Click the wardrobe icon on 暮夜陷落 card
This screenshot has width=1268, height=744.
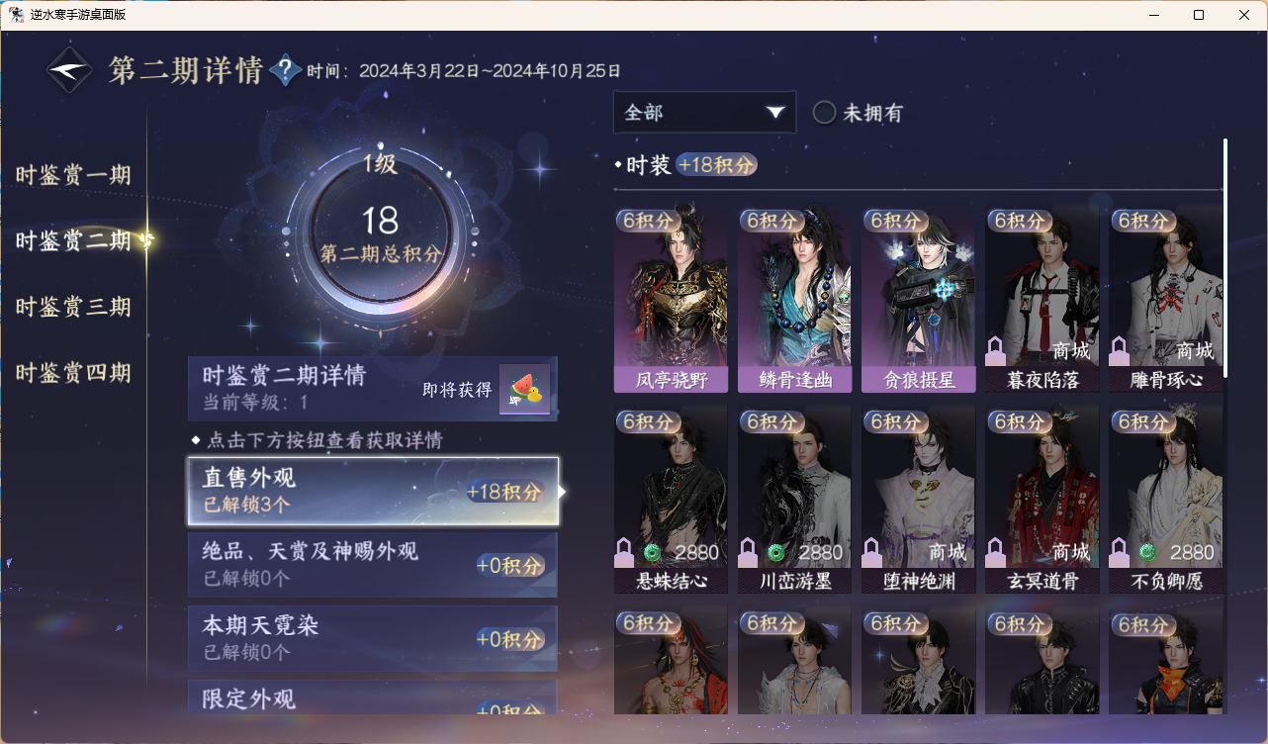[996, 350]
